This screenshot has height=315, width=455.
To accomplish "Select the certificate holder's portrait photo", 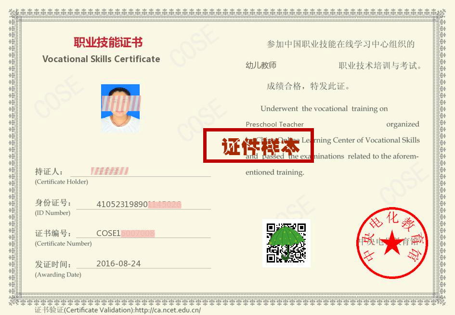I will pyautogui.click(x=120, y=108).
